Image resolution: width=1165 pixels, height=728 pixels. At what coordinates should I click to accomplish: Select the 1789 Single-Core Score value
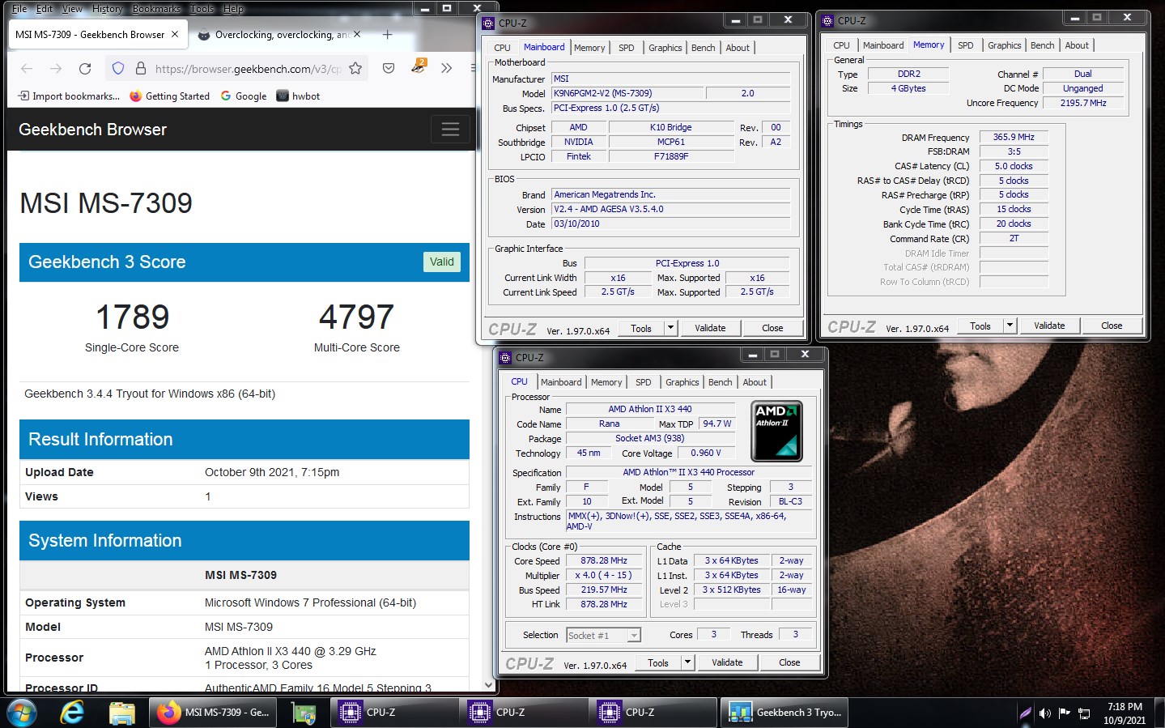(x=133, y=317)
